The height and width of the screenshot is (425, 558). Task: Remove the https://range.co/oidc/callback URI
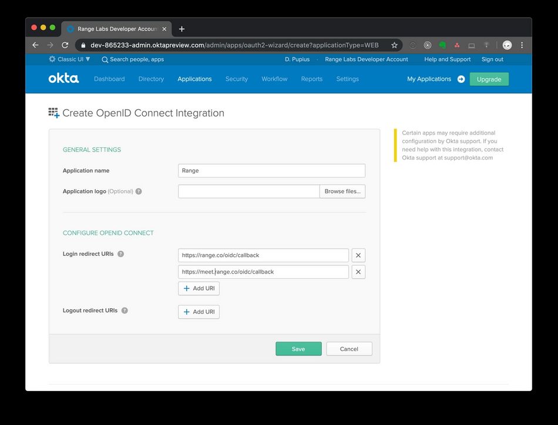pos(358,255)
